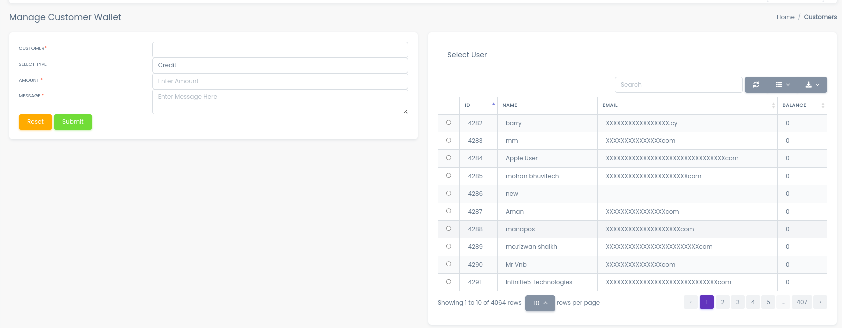Click the Reset button

35,122
